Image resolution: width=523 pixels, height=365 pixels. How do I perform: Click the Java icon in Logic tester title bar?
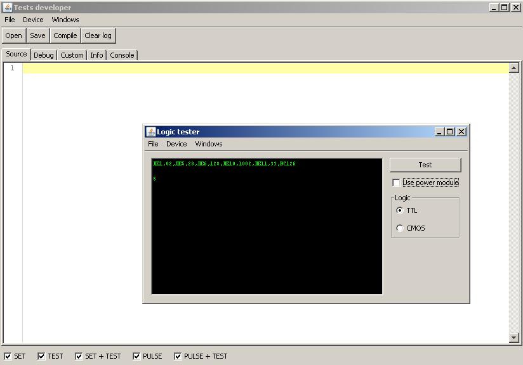pos(151,132)
